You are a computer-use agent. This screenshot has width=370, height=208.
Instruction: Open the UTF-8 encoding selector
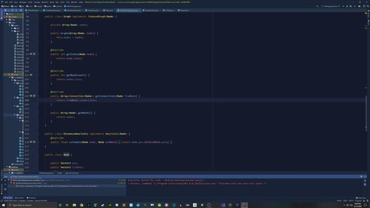tap(351, 201)
